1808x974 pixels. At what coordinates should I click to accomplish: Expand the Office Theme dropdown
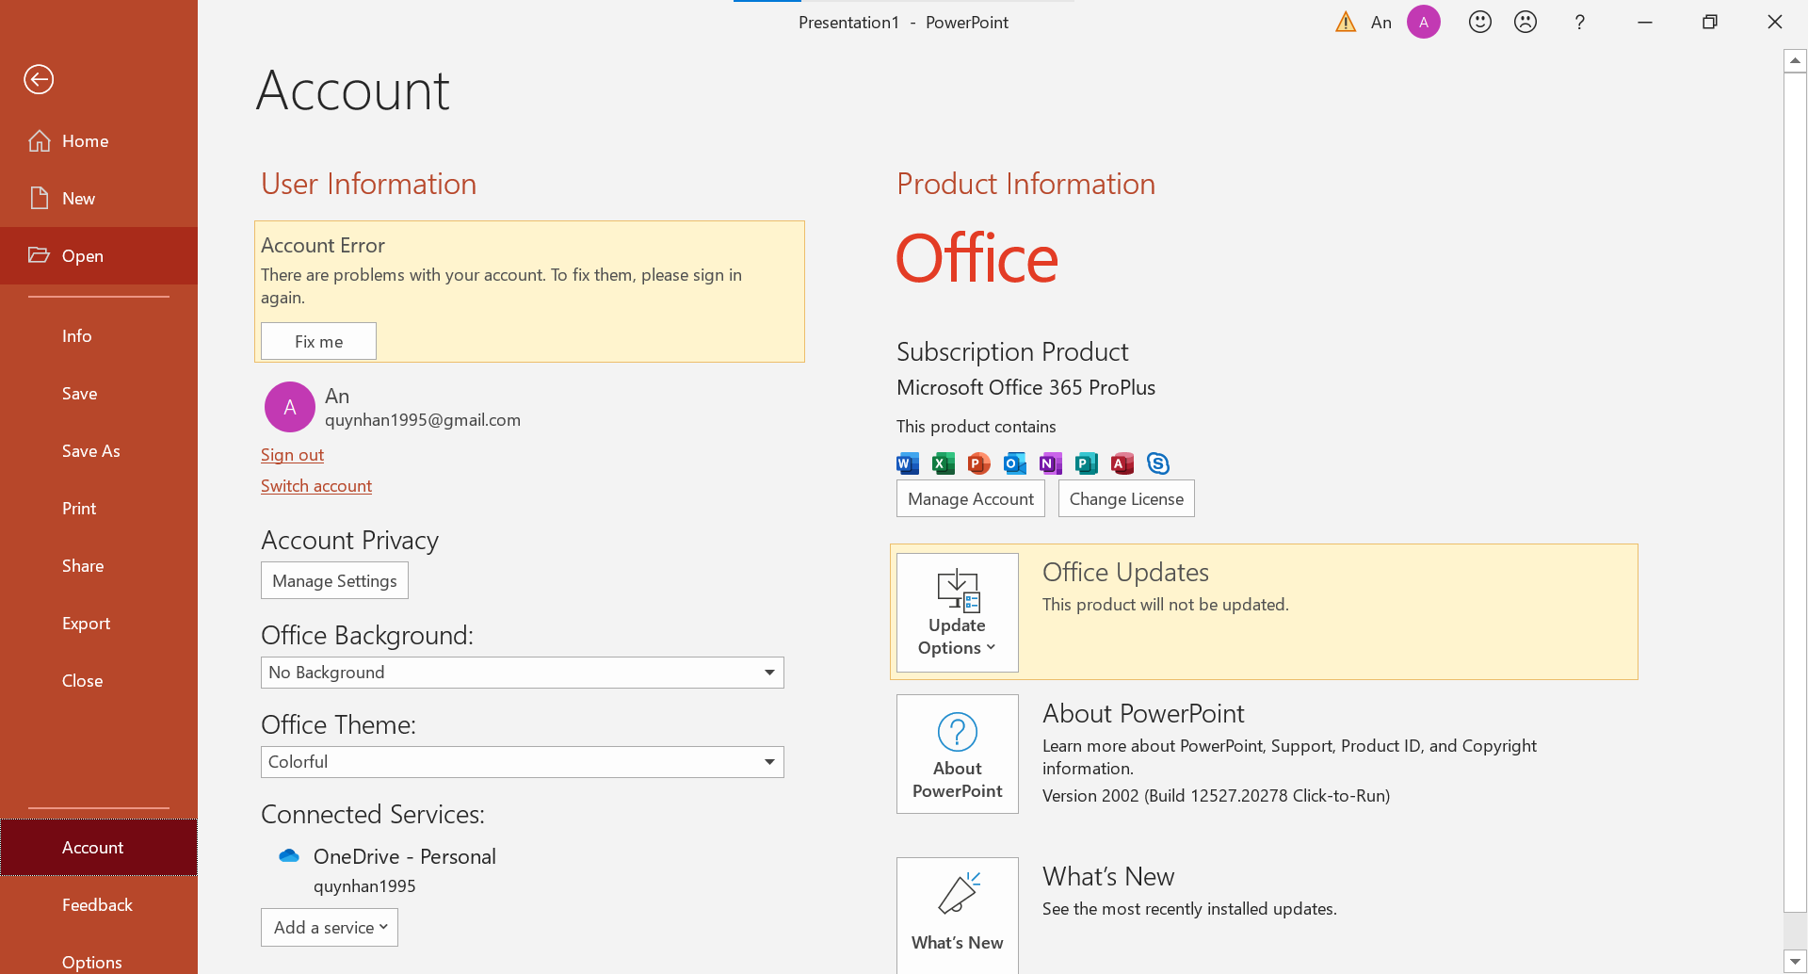point(522,762)
